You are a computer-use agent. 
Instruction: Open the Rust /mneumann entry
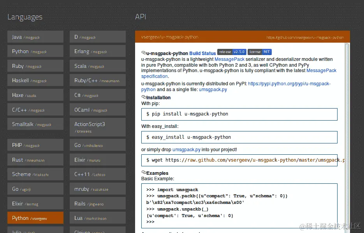pos(35,160)
